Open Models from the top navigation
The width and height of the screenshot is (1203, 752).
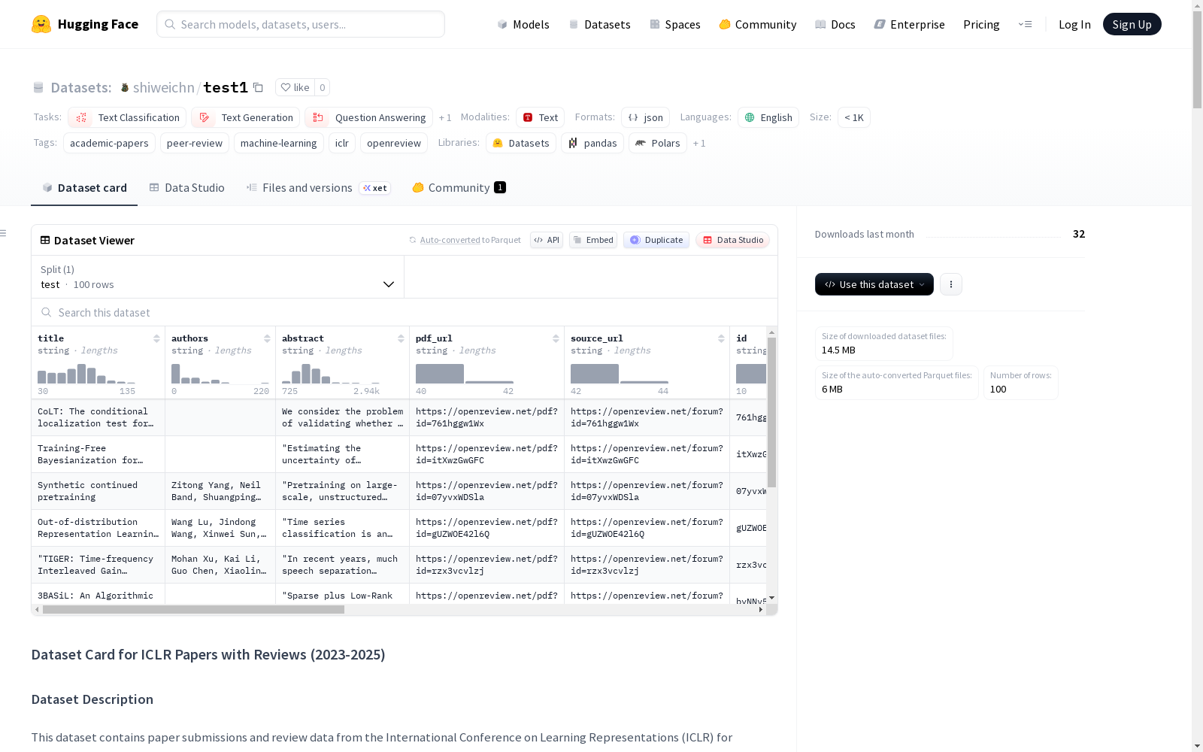pos(523,24)
